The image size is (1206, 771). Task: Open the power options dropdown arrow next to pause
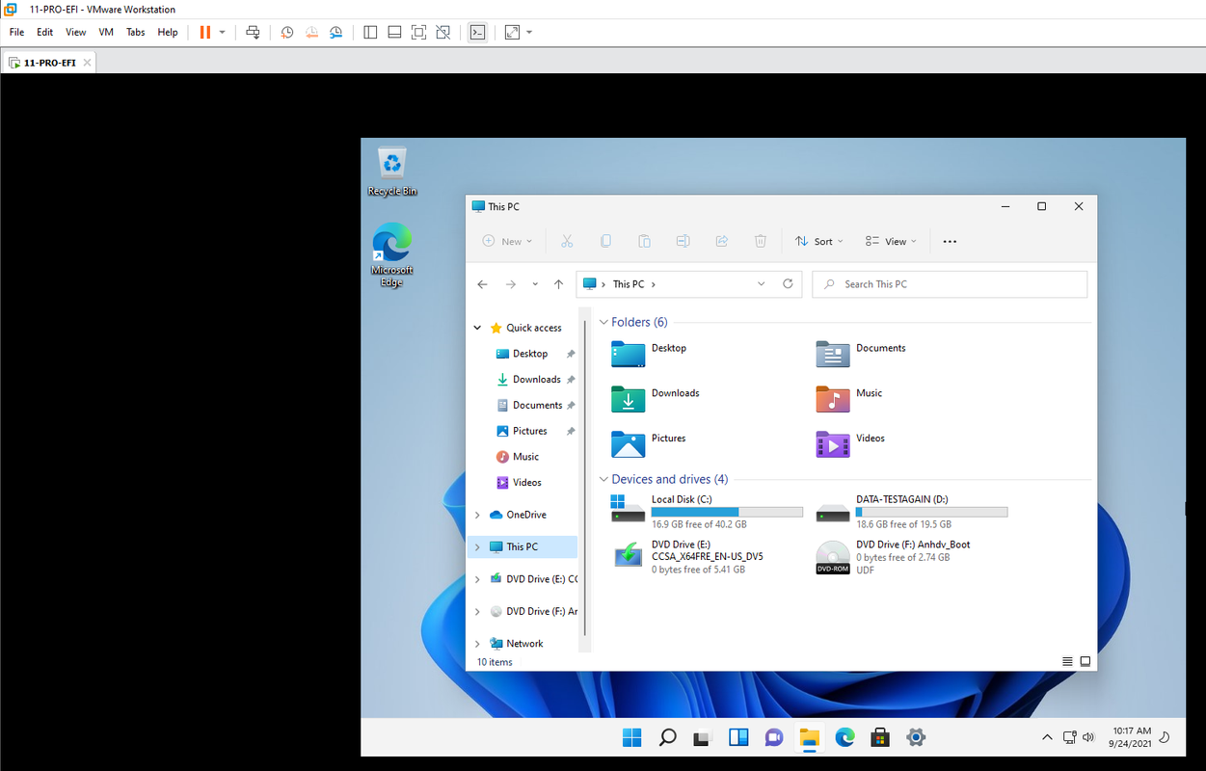222,32
